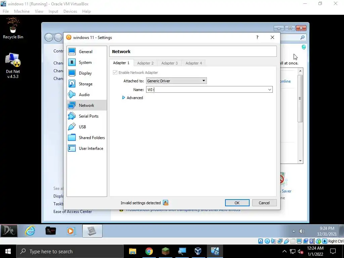The width and height of the screenshot is (344, 258).
Task: Click the Settings dialog help question mark
Action: click(x=257, y=37)
